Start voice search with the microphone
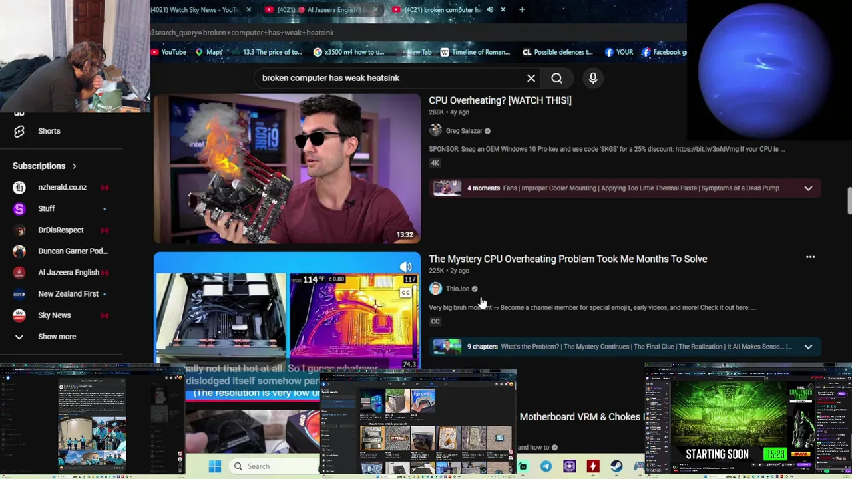 pos(593,79)
